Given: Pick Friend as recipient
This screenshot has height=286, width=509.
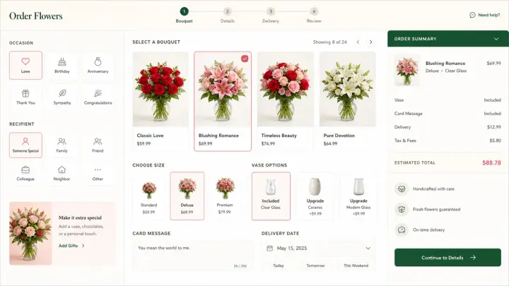Looking at the screenshot, I should point(98,145).
